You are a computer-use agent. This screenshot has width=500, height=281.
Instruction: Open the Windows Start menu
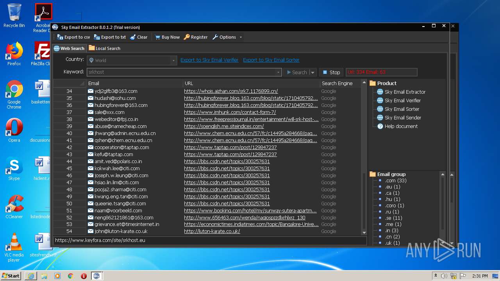pos(11,276)
